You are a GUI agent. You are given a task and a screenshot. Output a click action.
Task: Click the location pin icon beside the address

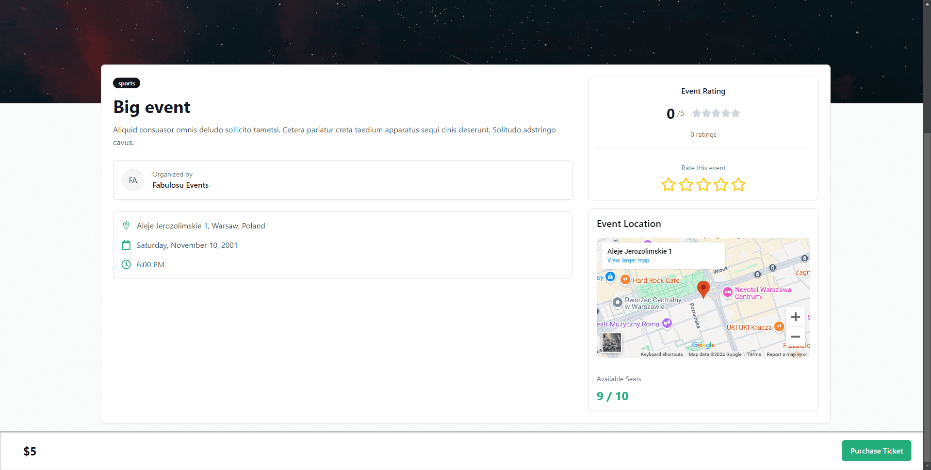click(126, 226)
